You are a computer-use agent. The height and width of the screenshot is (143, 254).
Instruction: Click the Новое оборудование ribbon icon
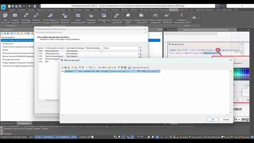(78, 15)
